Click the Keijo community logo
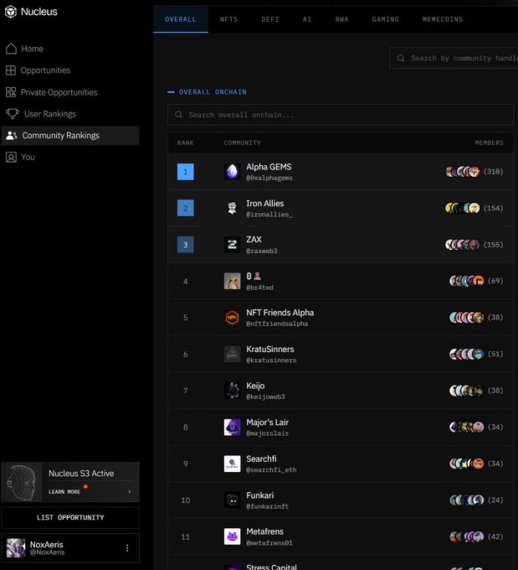The height and width of the screenshot is (570, 518). [x=233, y=391]
